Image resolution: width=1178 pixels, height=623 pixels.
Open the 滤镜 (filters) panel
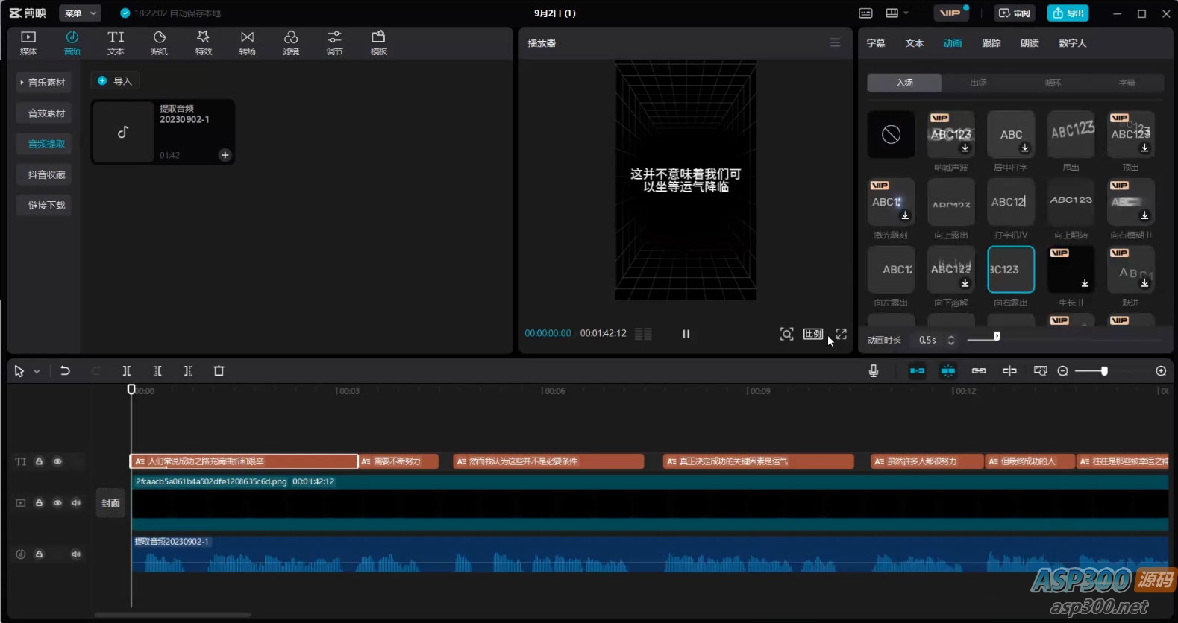(291, 42)
